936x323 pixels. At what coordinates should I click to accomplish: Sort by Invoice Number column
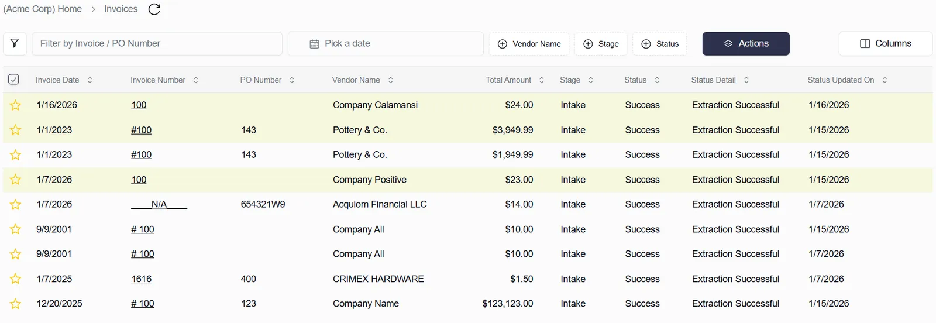tap(164, 80)
